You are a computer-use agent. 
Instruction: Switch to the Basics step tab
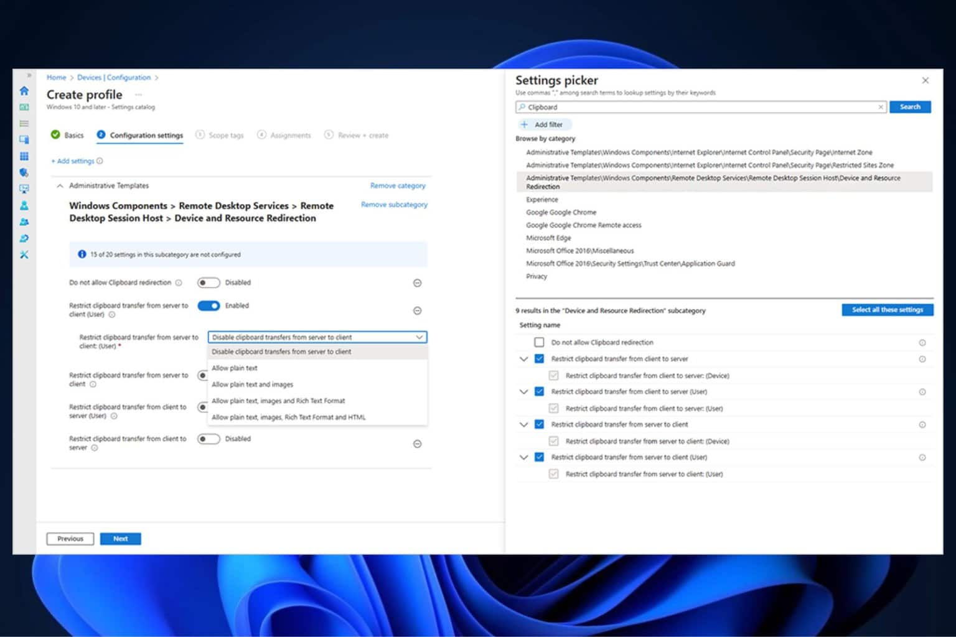[x=67, y=135]
